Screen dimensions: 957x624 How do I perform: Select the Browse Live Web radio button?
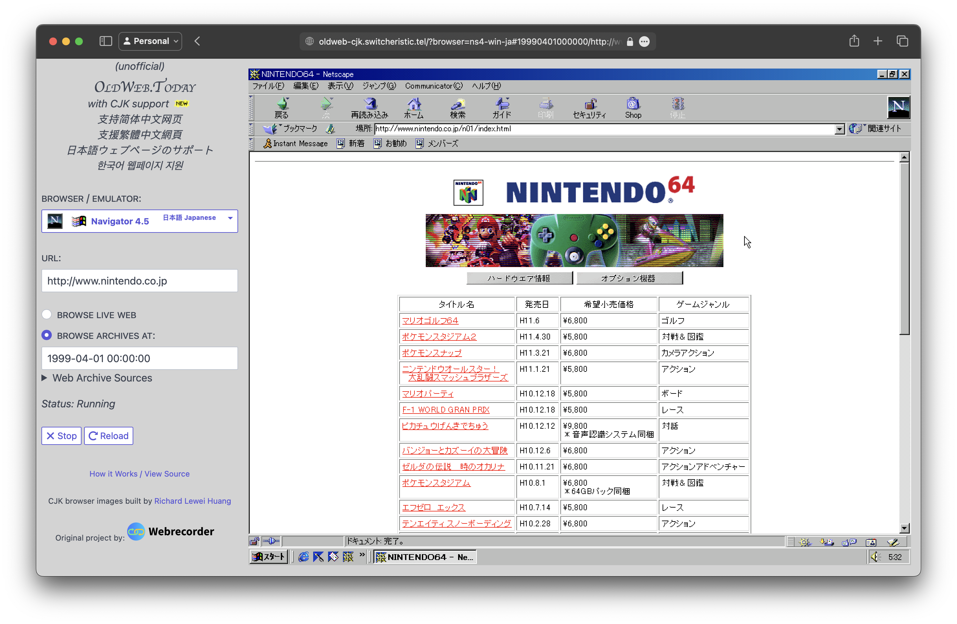click(x=47, y=315)
